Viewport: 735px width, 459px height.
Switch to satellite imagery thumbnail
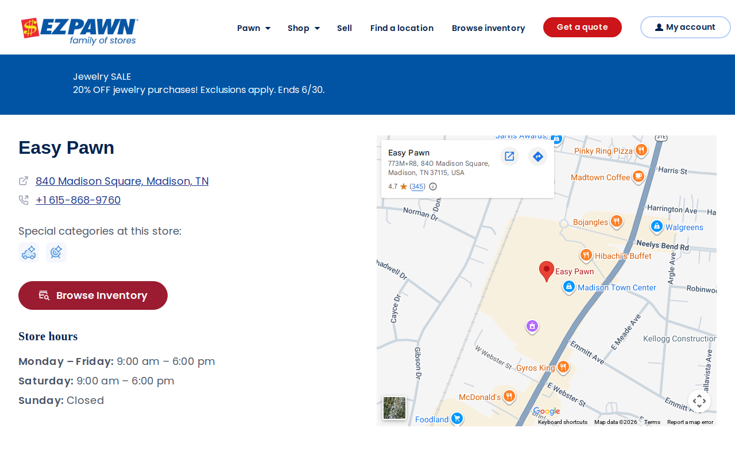click(394, 408)
